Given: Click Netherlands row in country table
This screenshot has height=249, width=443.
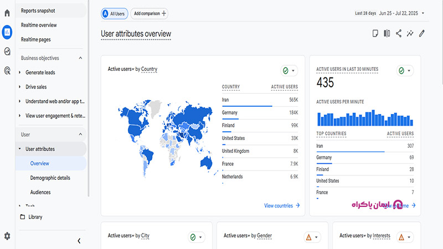Looking at the screenshot, I should (x=260, y=177).
